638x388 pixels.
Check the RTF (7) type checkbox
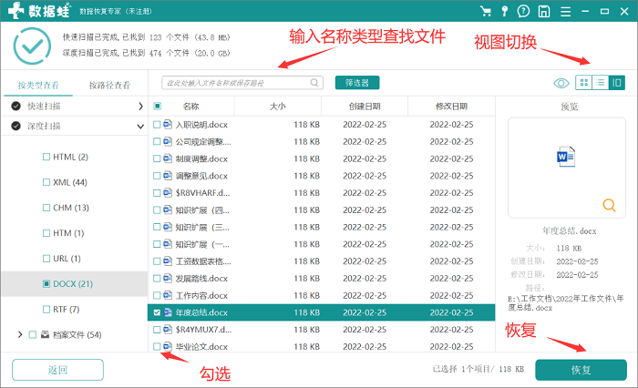(46, 309)
